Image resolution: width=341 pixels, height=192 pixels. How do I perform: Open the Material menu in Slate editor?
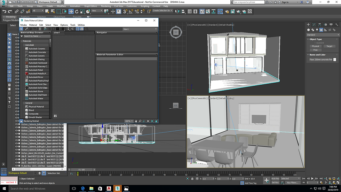pos(33,25)
